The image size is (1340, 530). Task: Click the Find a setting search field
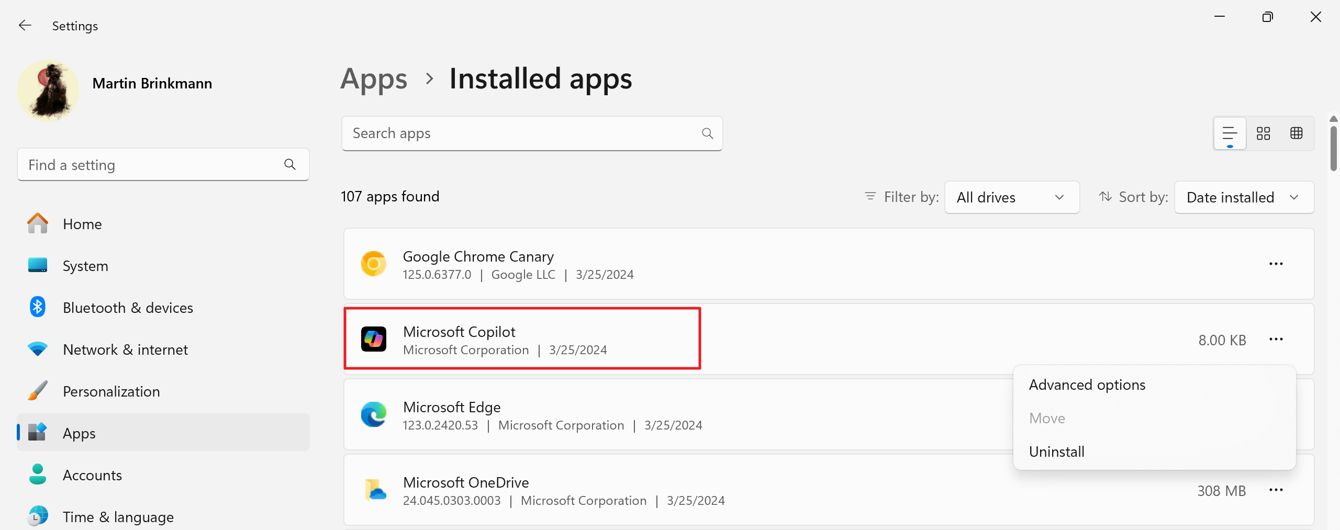[x=163, y=165]
